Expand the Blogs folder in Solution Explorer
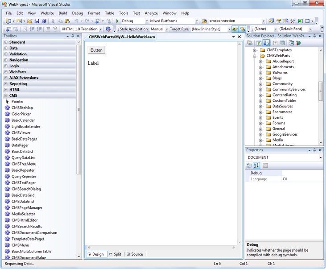Viewport: 326px width, 269px height. tap(261, 78)
